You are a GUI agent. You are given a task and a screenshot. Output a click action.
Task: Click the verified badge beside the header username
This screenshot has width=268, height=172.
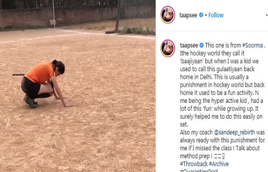click(201, 15)
